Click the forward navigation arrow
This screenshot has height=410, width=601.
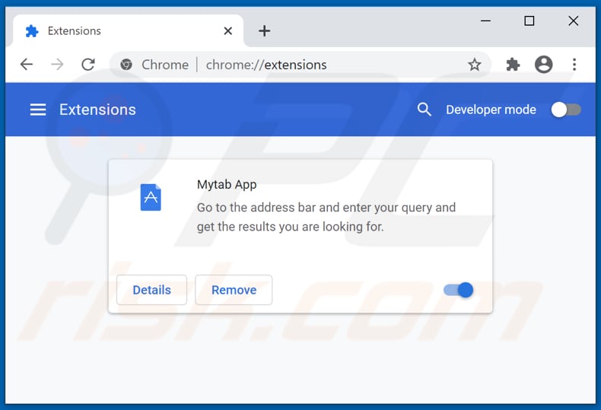tap(57, 65)
